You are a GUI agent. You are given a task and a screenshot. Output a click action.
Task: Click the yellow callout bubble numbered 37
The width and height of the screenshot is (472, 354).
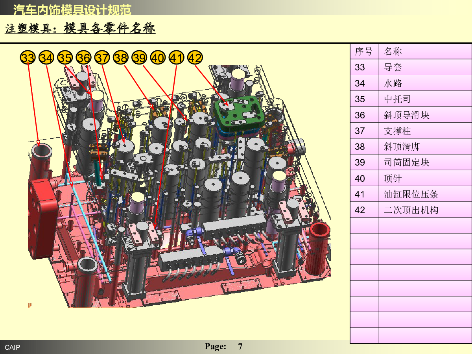coord(102,58)
